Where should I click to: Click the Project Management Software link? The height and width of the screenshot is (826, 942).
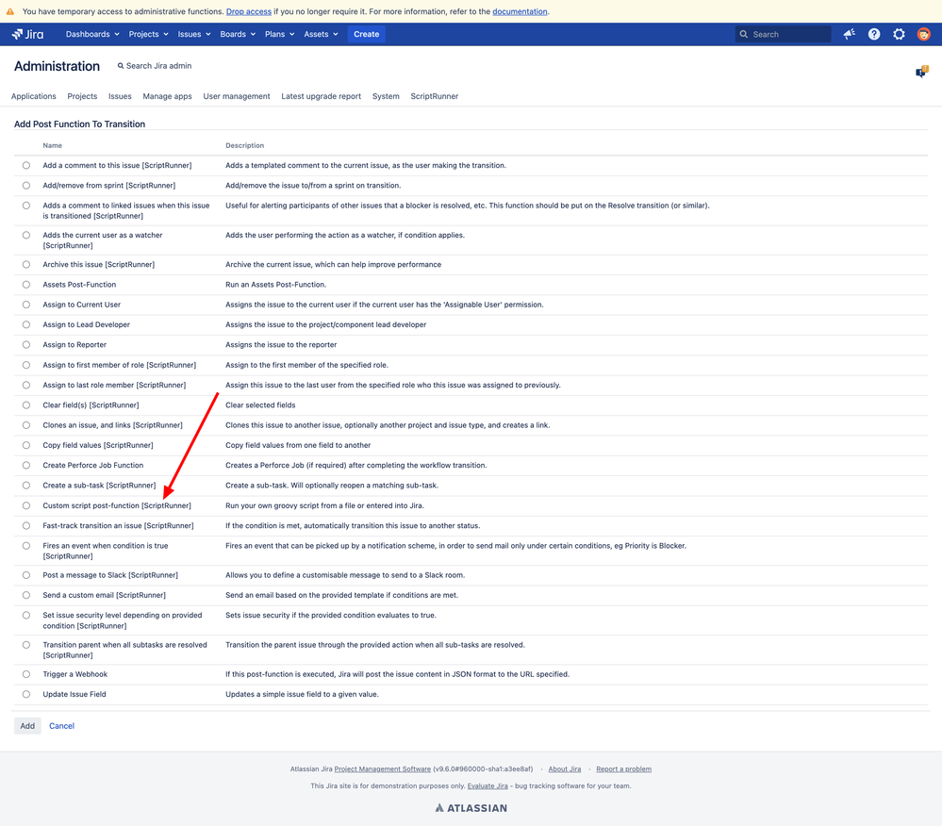(383, 768)
